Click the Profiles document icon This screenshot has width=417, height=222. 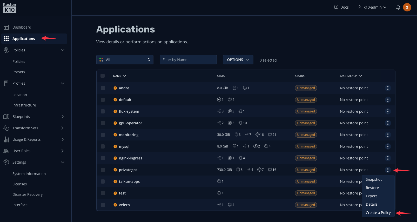pos(6,83)
